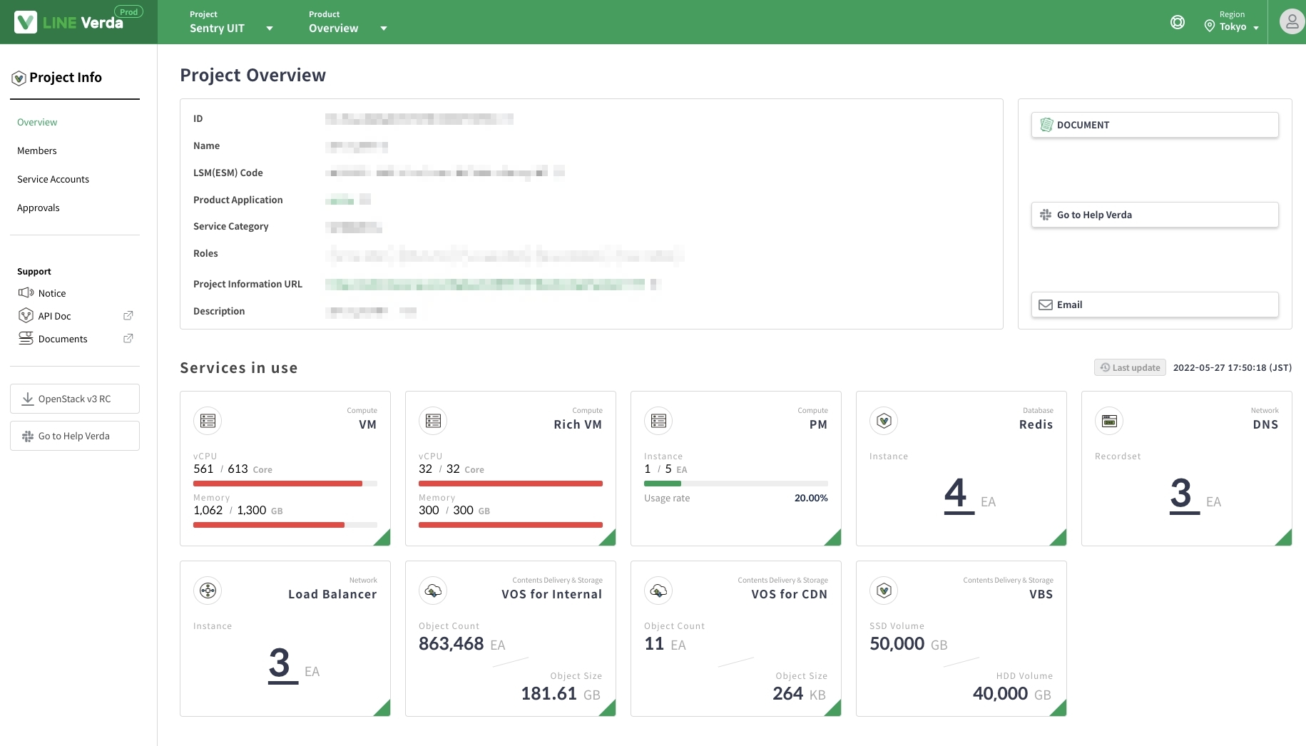Image resolution: width=1306 pixels, height=746 pixels.
Task: Click the VBS storage icon
Action: (x=884, y=591)
